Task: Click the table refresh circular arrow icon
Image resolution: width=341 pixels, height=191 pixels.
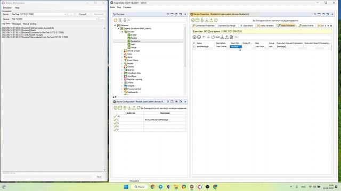Action: click(213, 37)
